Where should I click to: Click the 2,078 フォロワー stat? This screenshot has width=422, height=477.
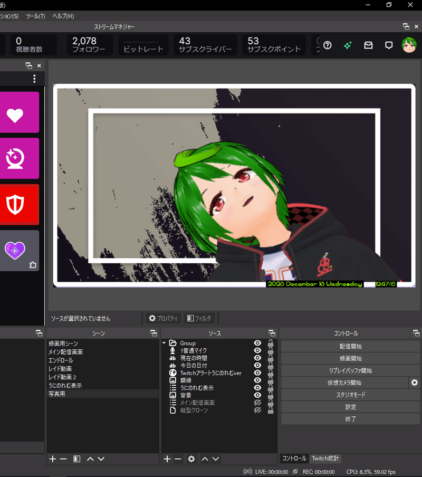[x=89, y=45]
